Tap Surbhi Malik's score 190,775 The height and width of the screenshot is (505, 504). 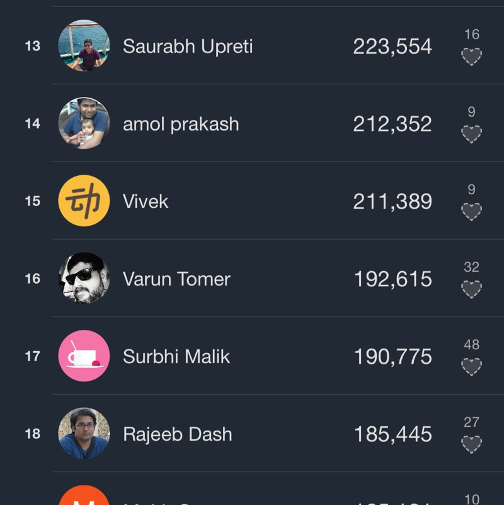392,357
